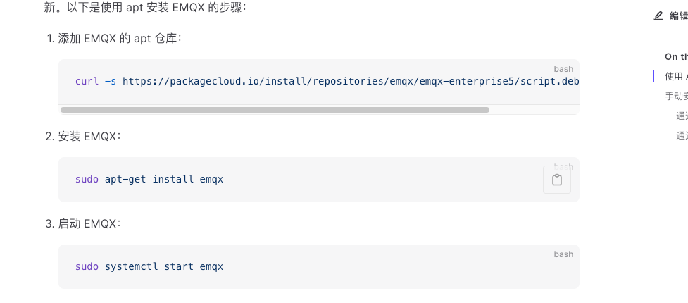
Task: Open the 编辑 page link
Action: click(678, 16)
